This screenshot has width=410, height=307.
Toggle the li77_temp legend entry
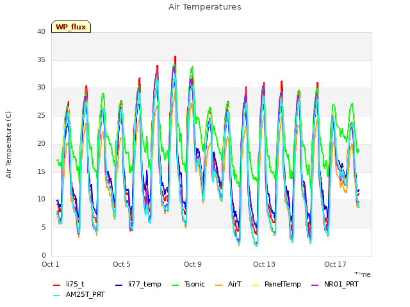coord(138,284)
